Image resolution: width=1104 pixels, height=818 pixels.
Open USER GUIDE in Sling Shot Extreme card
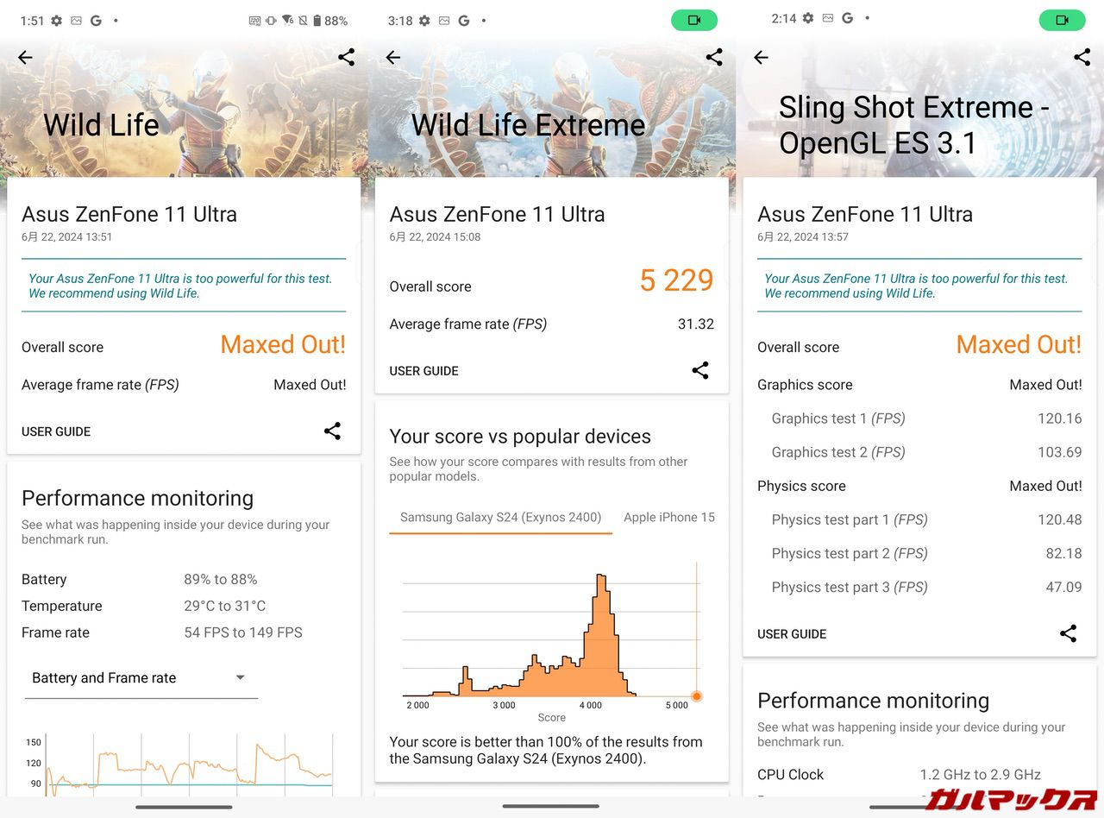(x=792, y=634)
